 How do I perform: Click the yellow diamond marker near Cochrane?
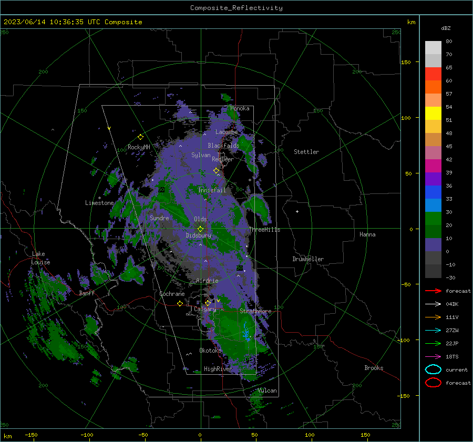(180, 304)
